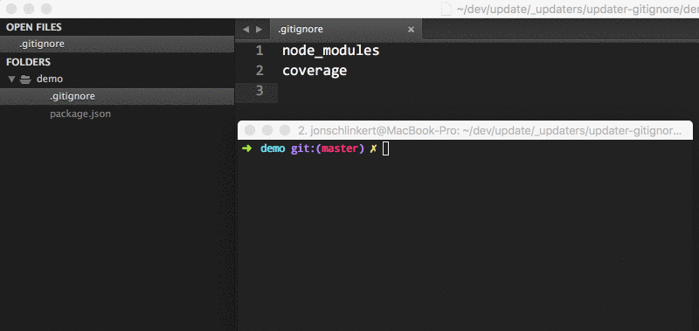Minimize the terminal window
Image resolution: width=699 pixels, height=331 pixels.
pos(267,130)
